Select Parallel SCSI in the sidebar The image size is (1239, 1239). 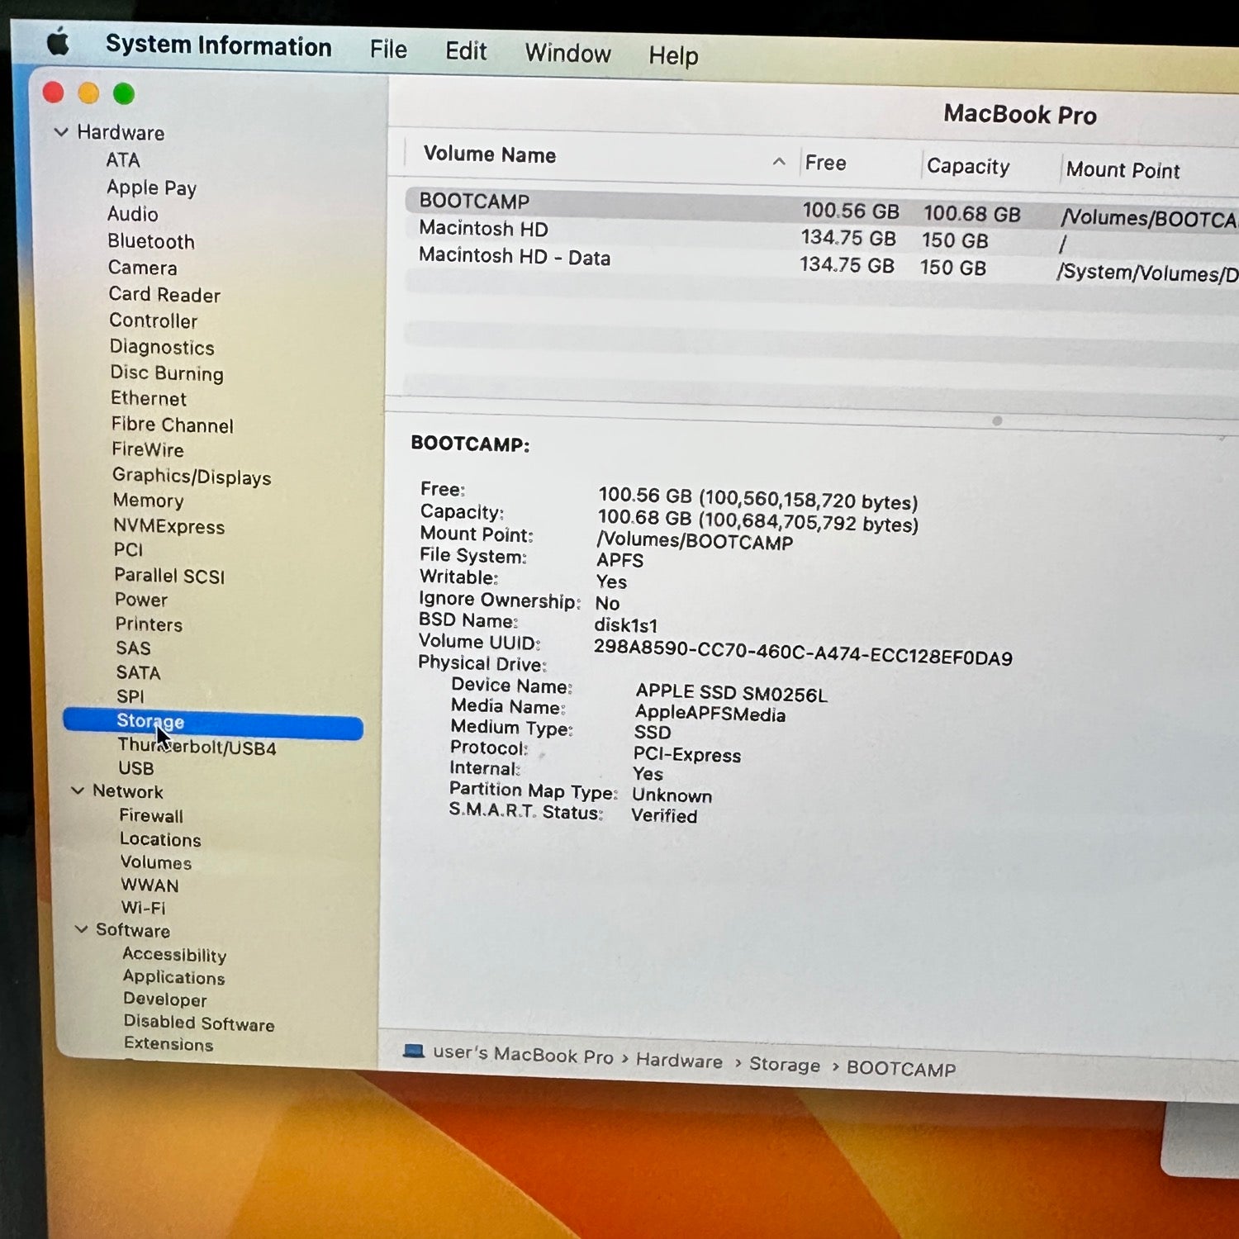coord(169,576)
